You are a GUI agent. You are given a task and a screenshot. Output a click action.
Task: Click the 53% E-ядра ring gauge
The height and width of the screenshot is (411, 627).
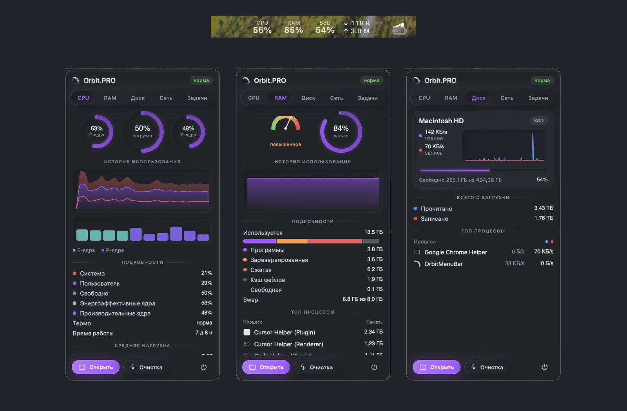96,132
